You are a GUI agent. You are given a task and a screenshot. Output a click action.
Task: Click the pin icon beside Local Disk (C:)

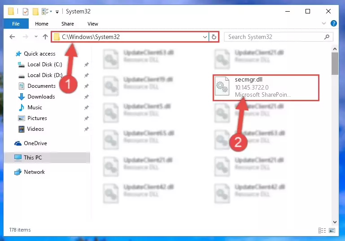point(87,65)
